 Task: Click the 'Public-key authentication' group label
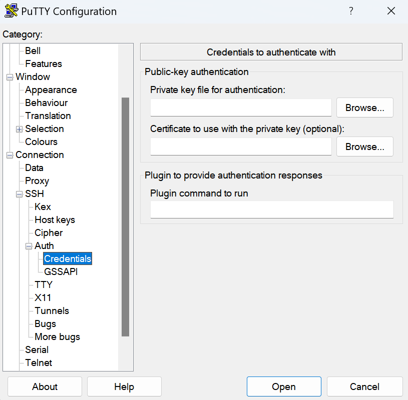coord(196,71)
